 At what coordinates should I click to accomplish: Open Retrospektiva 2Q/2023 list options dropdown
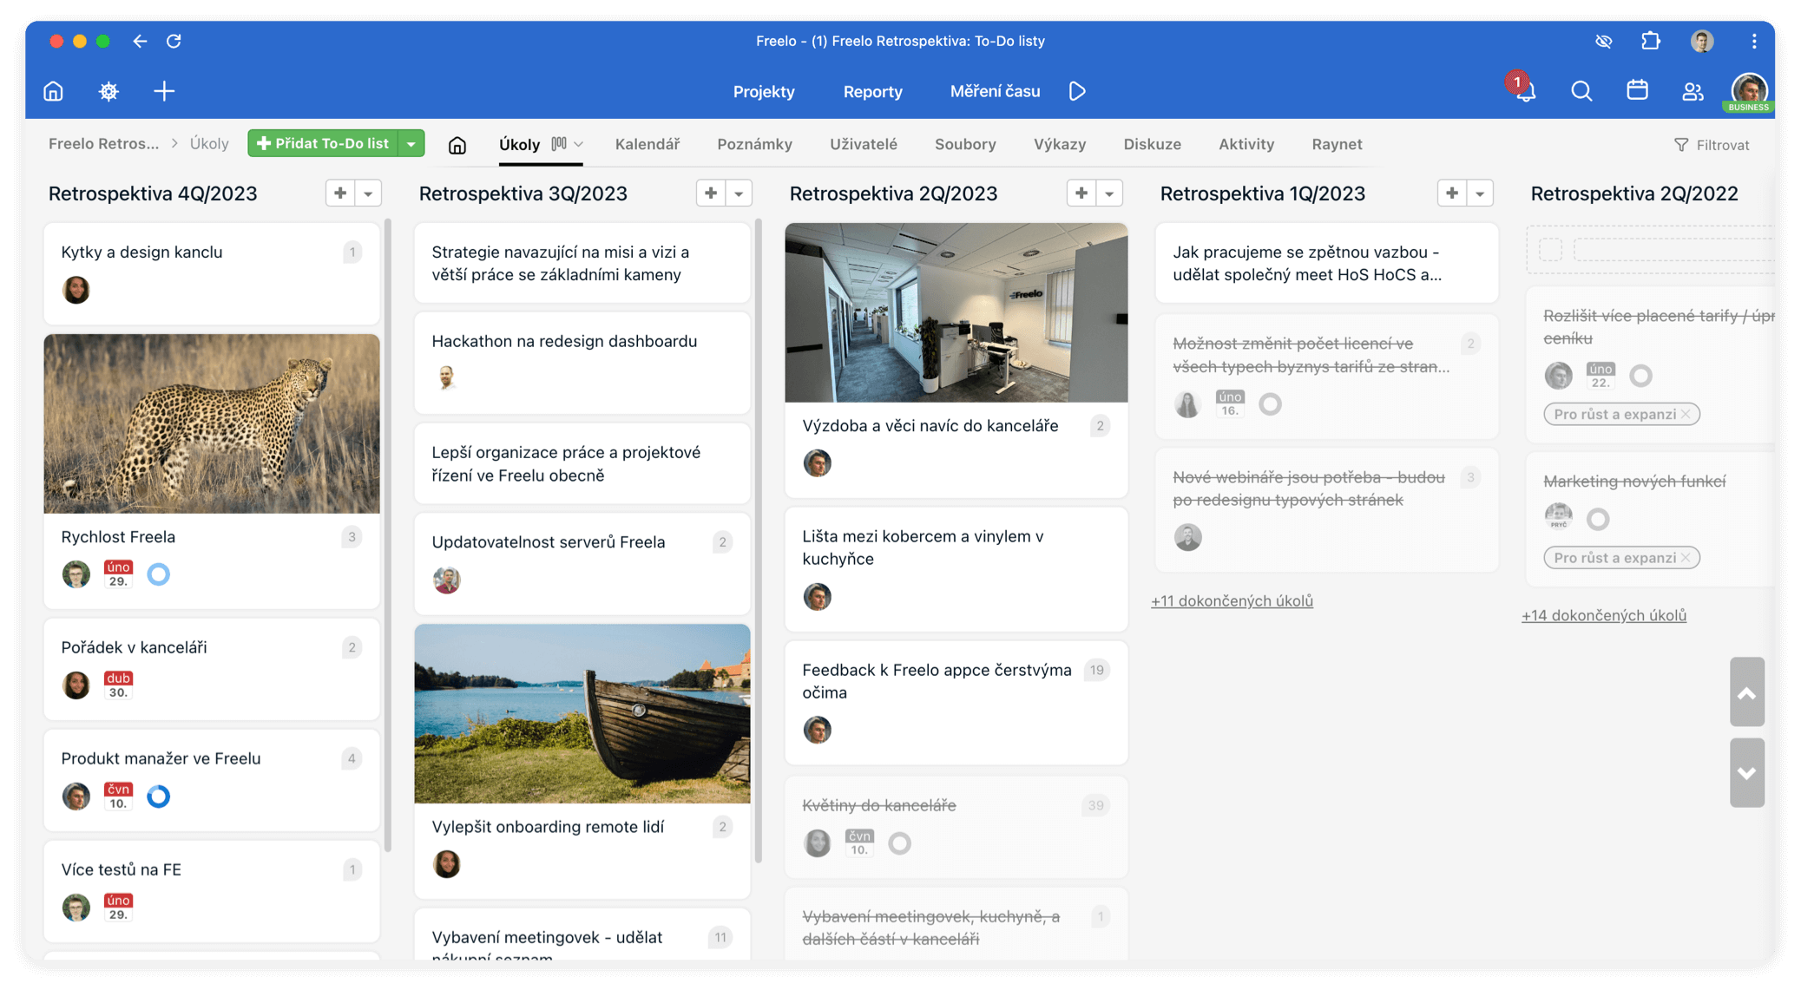1109,193
